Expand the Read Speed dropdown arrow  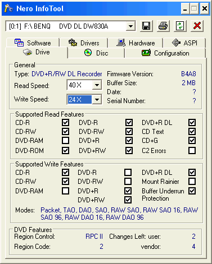[x=97, y=85]
